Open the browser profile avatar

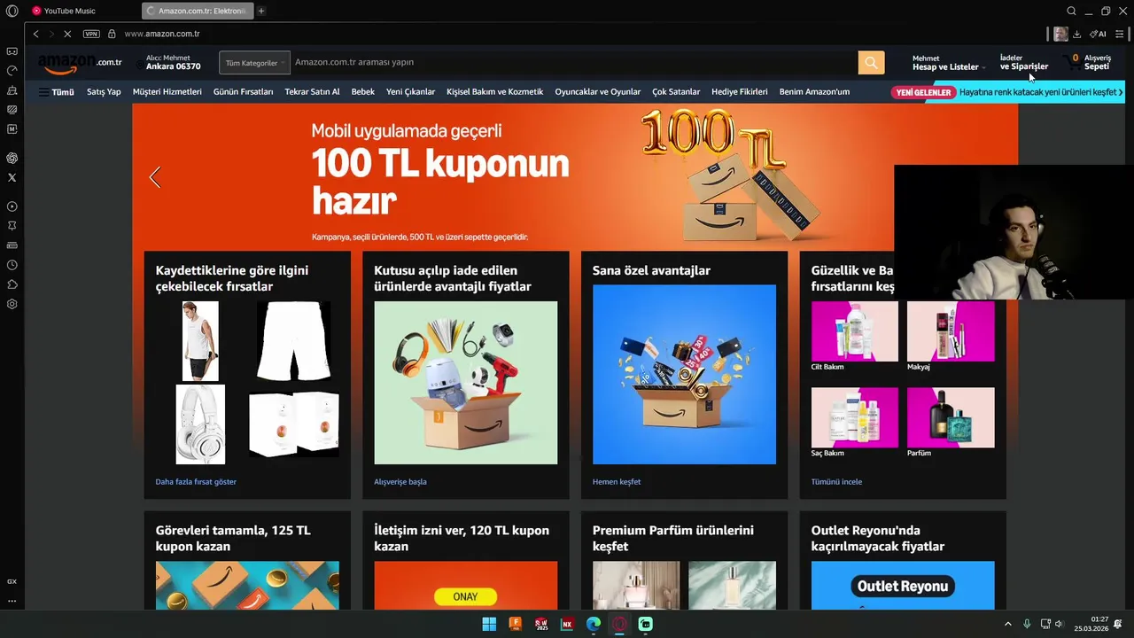click(1060, 34)
